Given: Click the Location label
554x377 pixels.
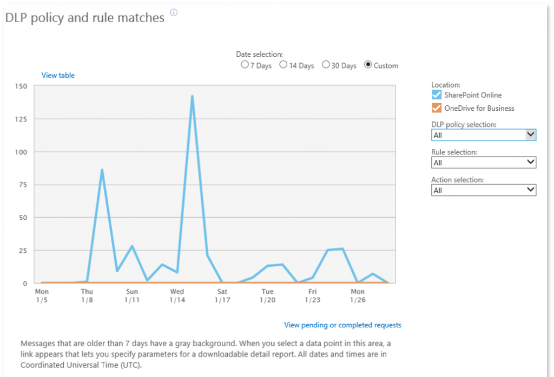Looking at the screenshot, I should tap(446, 85).
